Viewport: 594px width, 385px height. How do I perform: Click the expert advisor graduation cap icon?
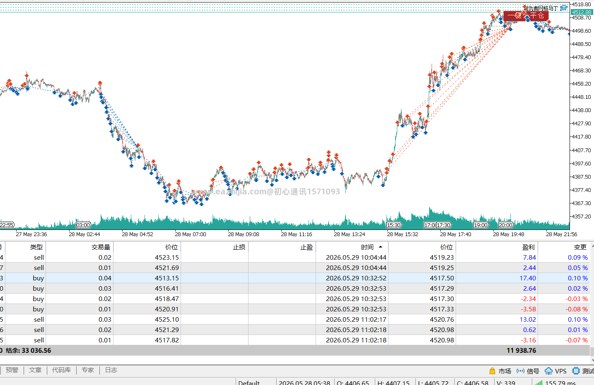[x=564, y=8]
